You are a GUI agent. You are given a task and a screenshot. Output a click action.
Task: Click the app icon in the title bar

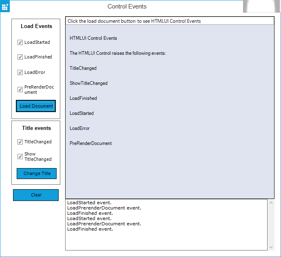tap(5, 7)
